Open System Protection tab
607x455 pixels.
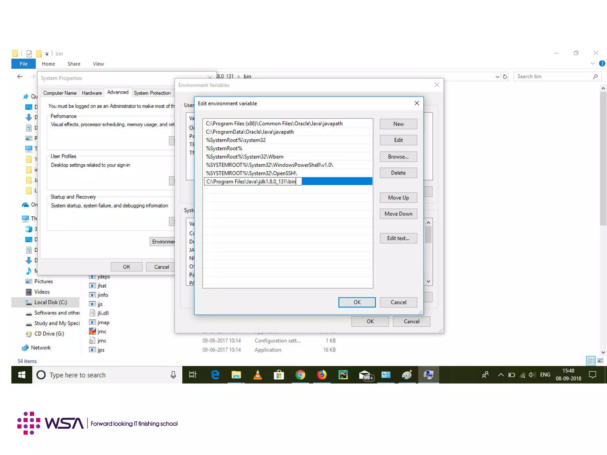[x=152, y=93]
